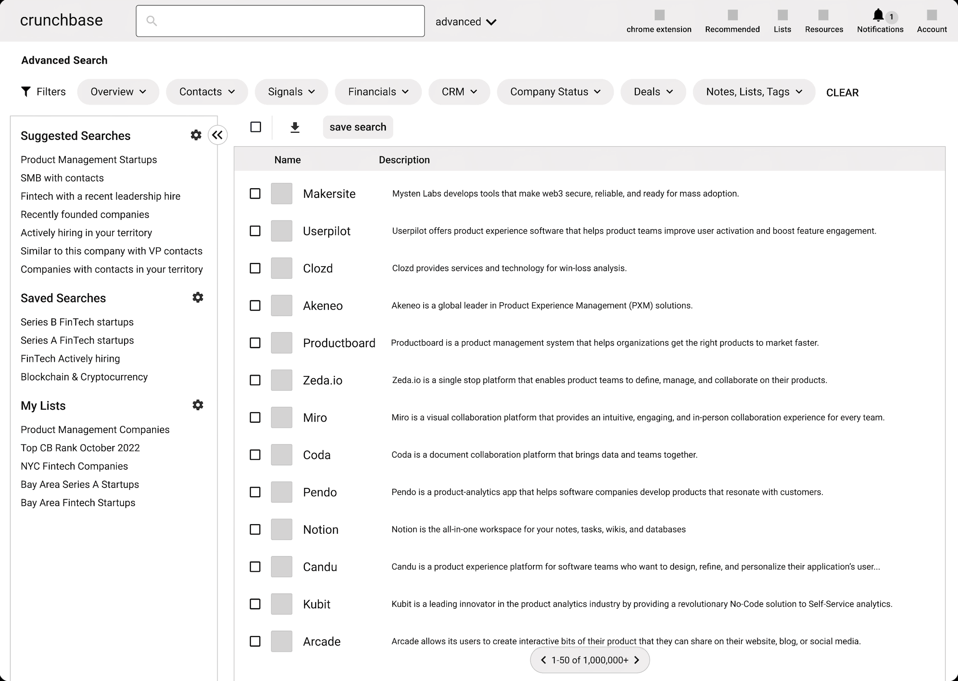This screenshot has height=681, width=958.
Task: Expand the Overview filter dropdown
Action: [118, 92]
